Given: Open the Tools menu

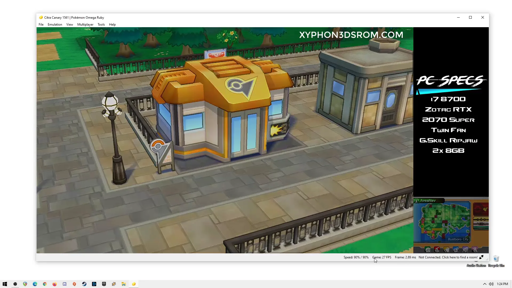Looking at the screenshot, I should 101,25.
